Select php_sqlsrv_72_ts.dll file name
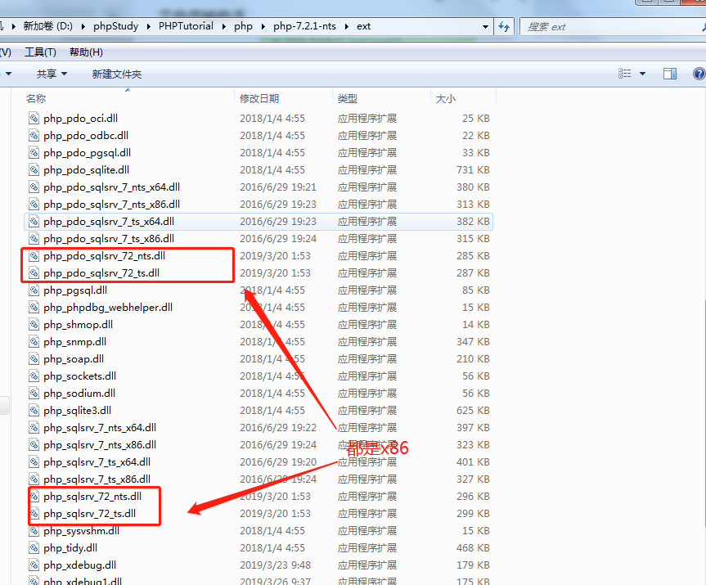This screenshot has height=585, width=706. pyautogui.click(x=90, y=513)
